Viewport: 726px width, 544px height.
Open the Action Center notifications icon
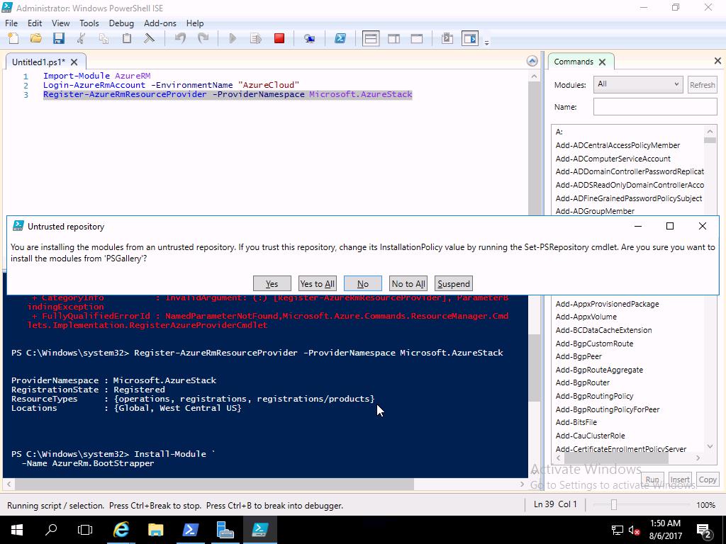pyautogui.click(x=704, y=531)
